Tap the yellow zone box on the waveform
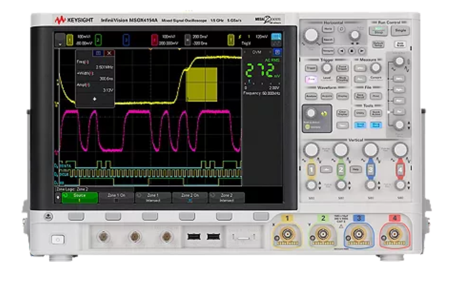Screen dimensions: 454x281 tap(202, 84)
